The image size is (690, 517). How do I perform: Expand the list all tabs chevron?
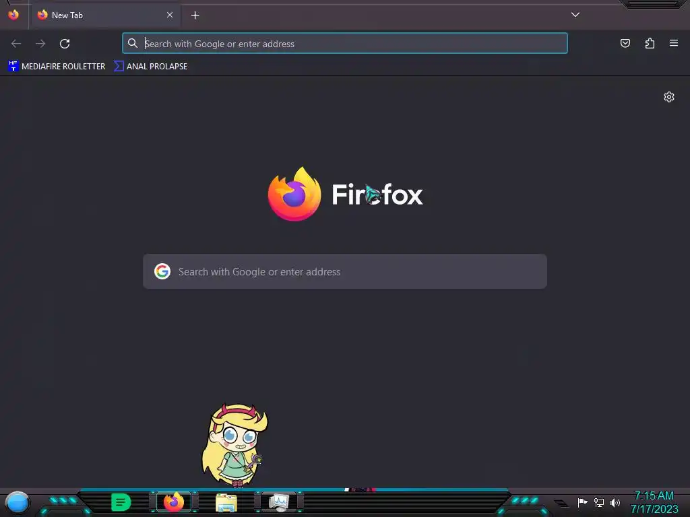(575, 15)
